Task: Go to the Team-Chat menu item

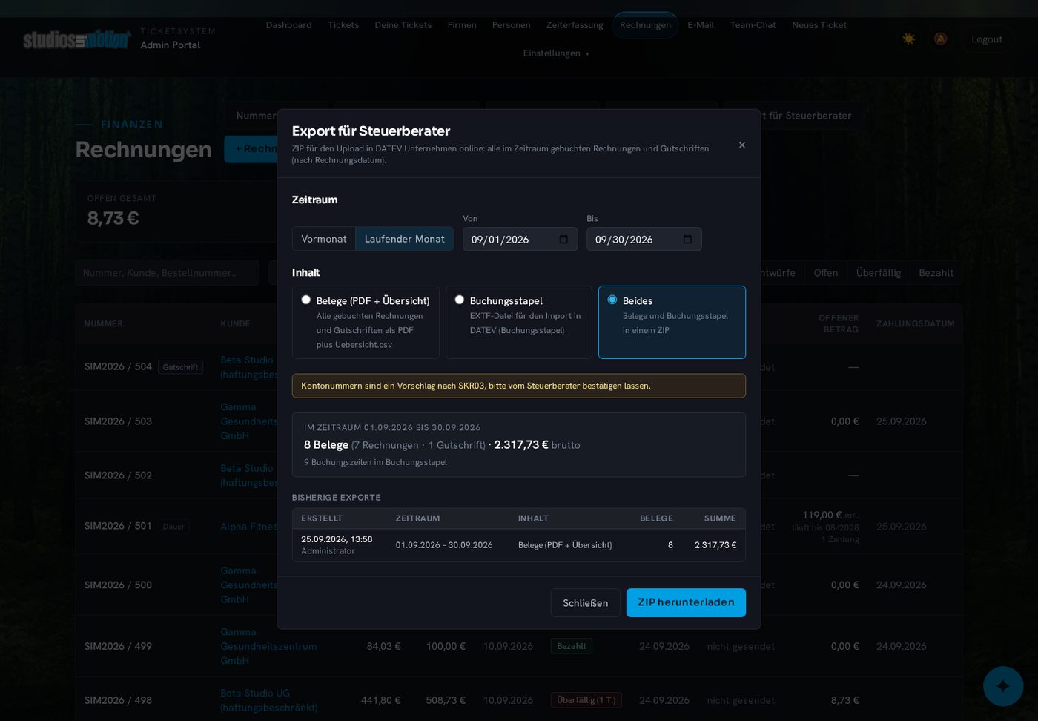Action: click(x=753, y=25)
